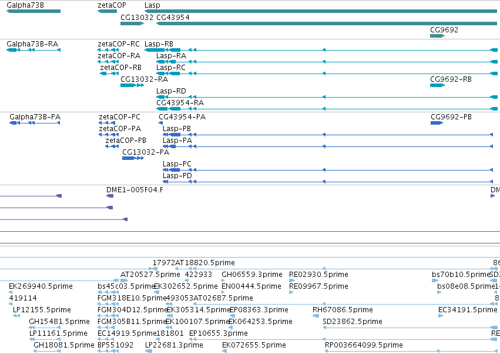Select EST RE09967.5prime

[291, 292]
